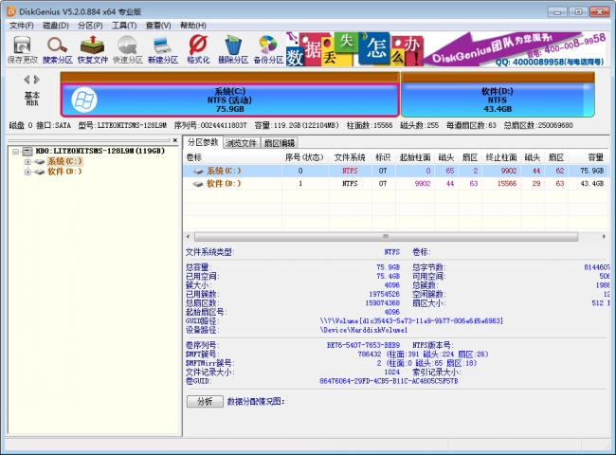Image resolution: width=616 pixels, height=455 pixels.
Task: Select the 系统(C:) row label in the table
Action: [x=224, y=171]
